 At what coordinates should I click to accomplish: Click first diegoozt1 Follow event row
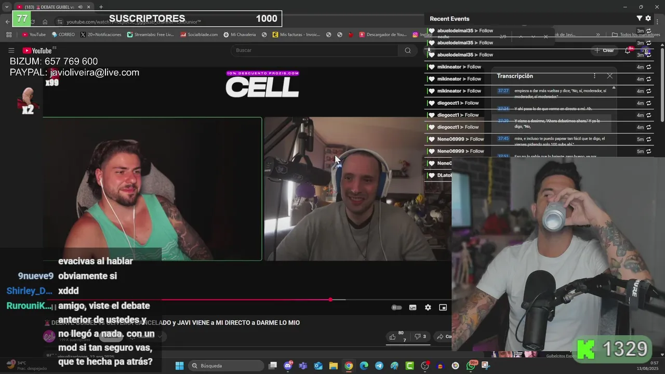[539, 103]
